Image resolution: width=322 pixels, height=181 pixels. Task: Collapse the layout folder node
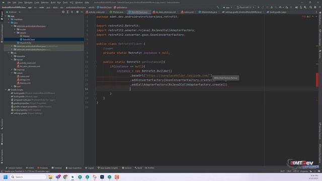pos(12,59)
